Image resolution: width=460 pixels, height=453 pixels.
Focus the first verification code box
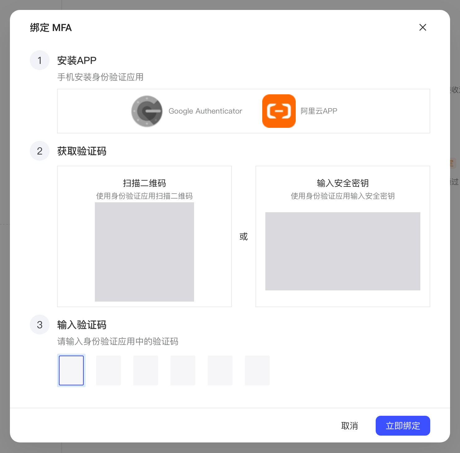pos(71,370)
